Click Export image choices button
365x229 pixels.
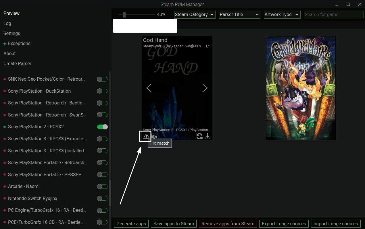pos(284,224)
